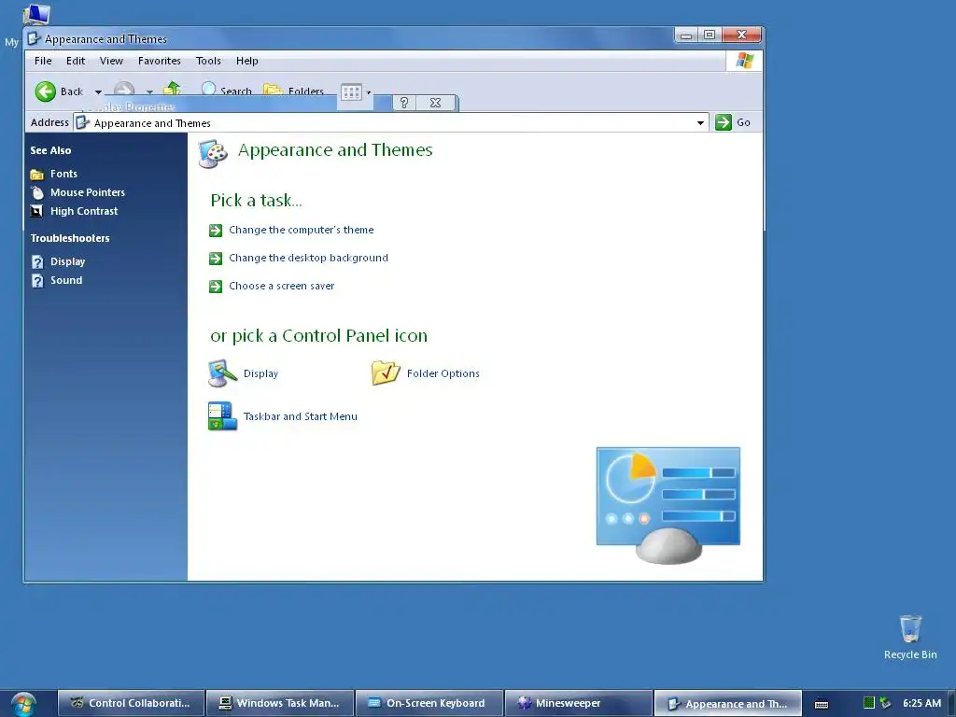
Task: Click arrow beside Choose a screen saver
Action: [x=216, y=287]
